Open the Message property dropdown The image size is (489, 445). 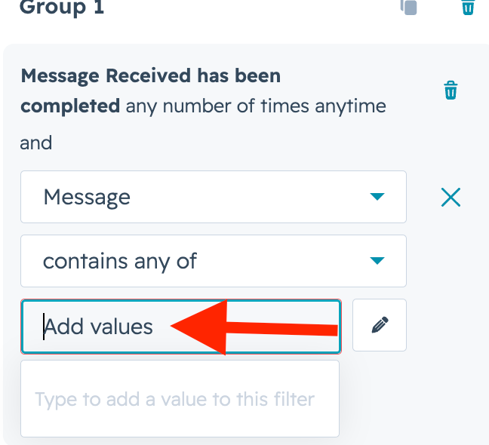pyautogui.click(x=213, y=197)
